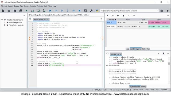
Task: Open project pane options menu
Action: pyautogui.click(x=24, y=15)
